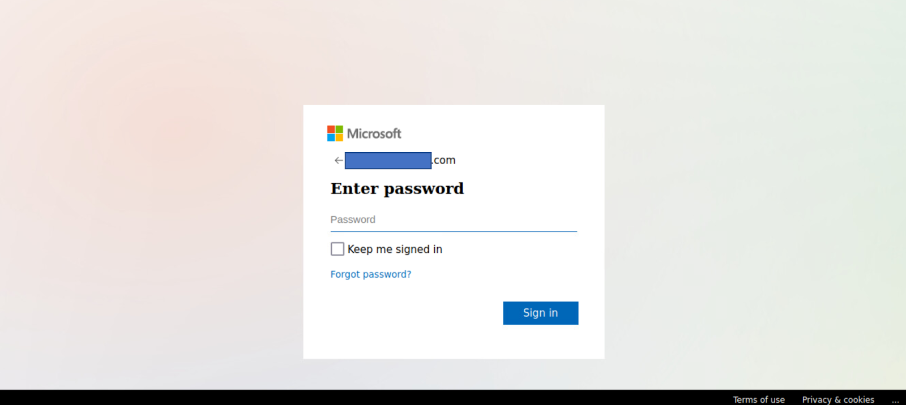Focus the Password input field
Screen dimensions: 906x405
point(454,220)
